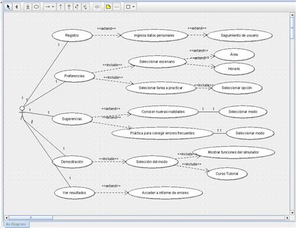Select the Área use case ellipse

pyautogui.click(x=234, y=54)
